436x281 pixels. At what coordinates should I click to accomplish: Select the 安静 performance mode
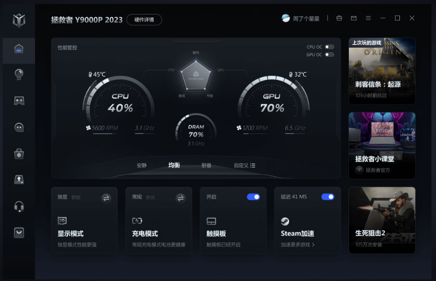click(141, 165)
